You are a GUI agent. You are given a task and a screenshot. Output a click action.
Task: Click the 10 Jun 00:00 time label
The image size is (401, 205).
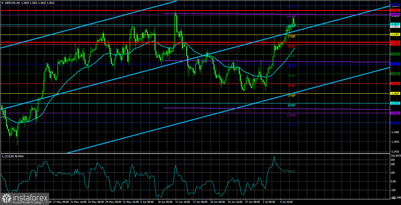(165, 202)
